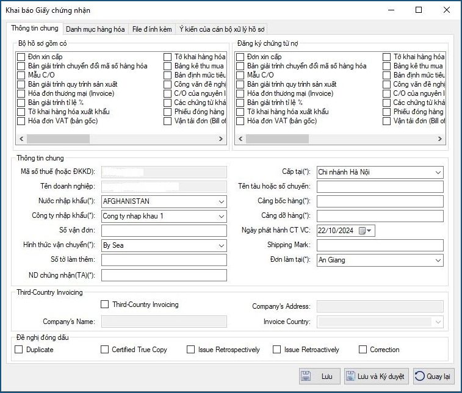Click save icon on Lưu và Ký duyệt button

(350, 376)
